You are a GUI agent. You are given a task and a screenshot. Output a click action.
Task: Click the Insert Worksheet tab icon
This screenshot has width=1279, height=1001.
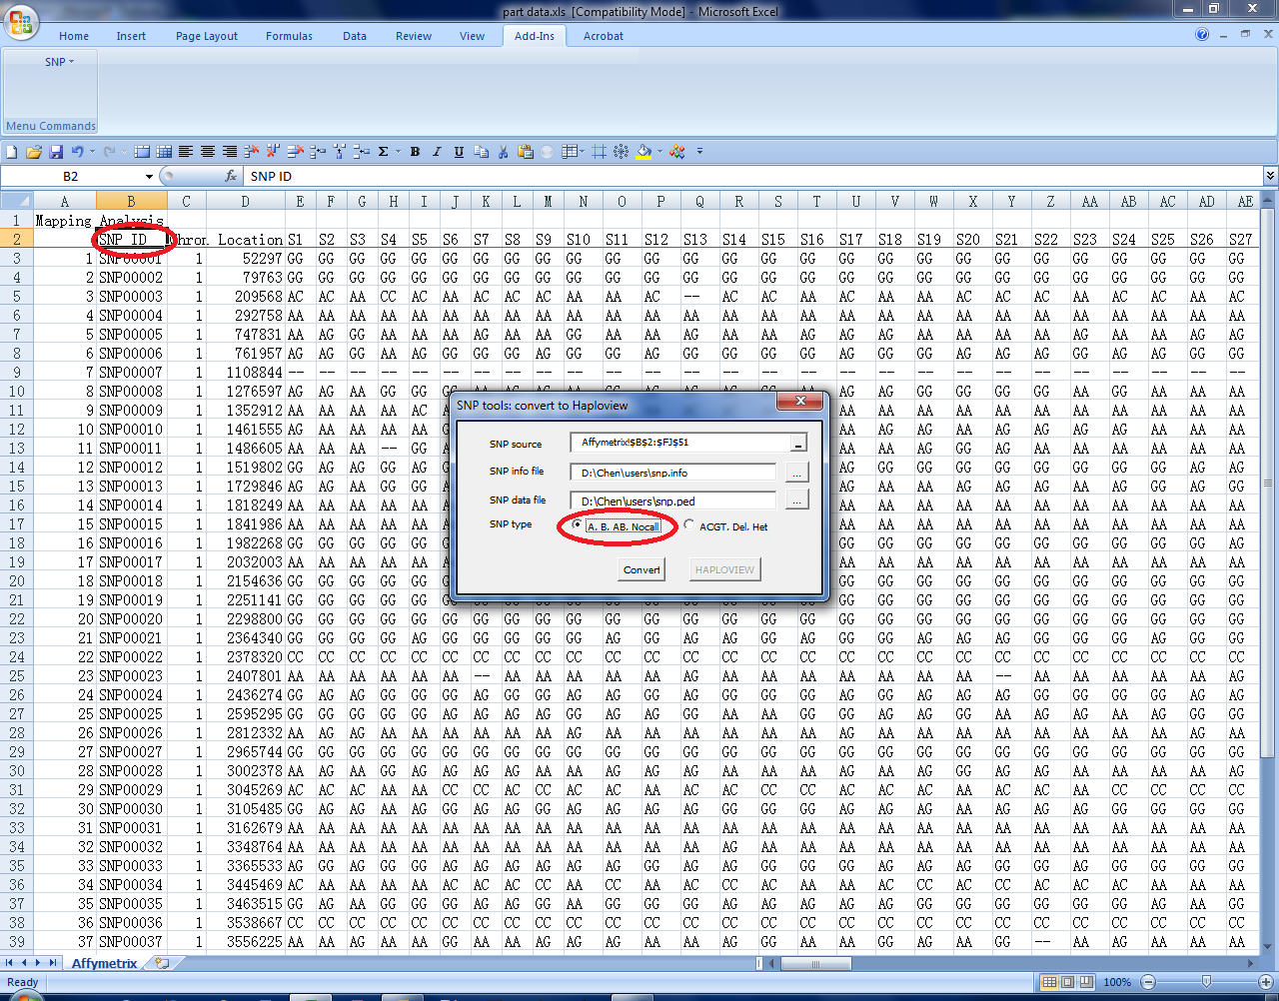(162, 964)
